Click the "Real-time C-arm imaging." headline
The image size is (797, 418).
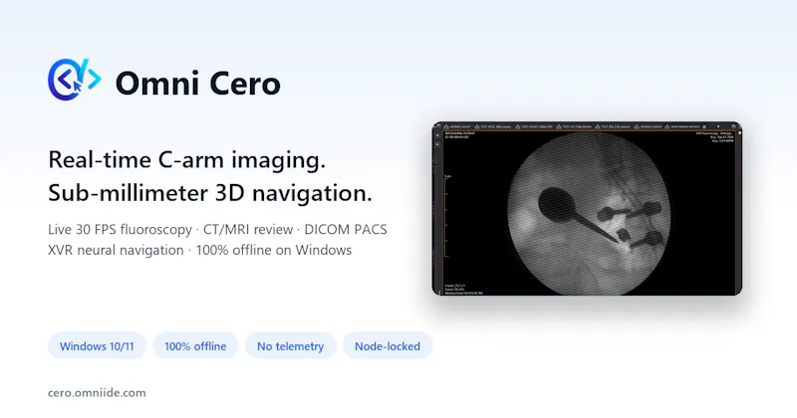186,160
